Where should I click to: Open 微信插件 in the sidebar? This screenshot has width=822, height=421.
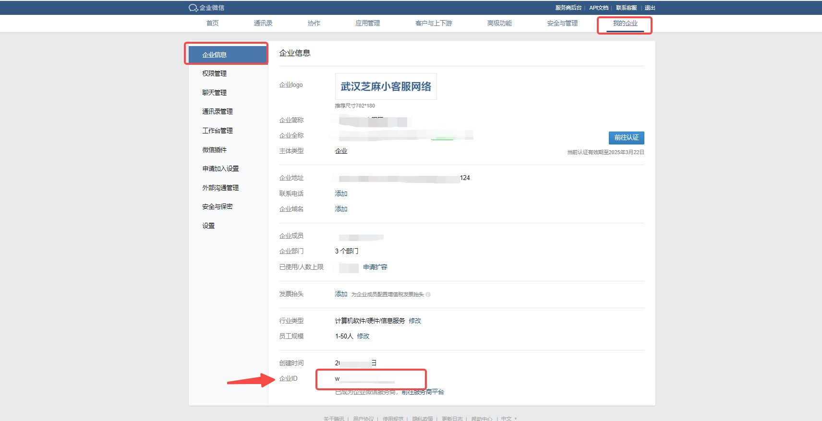click(215, 150)
